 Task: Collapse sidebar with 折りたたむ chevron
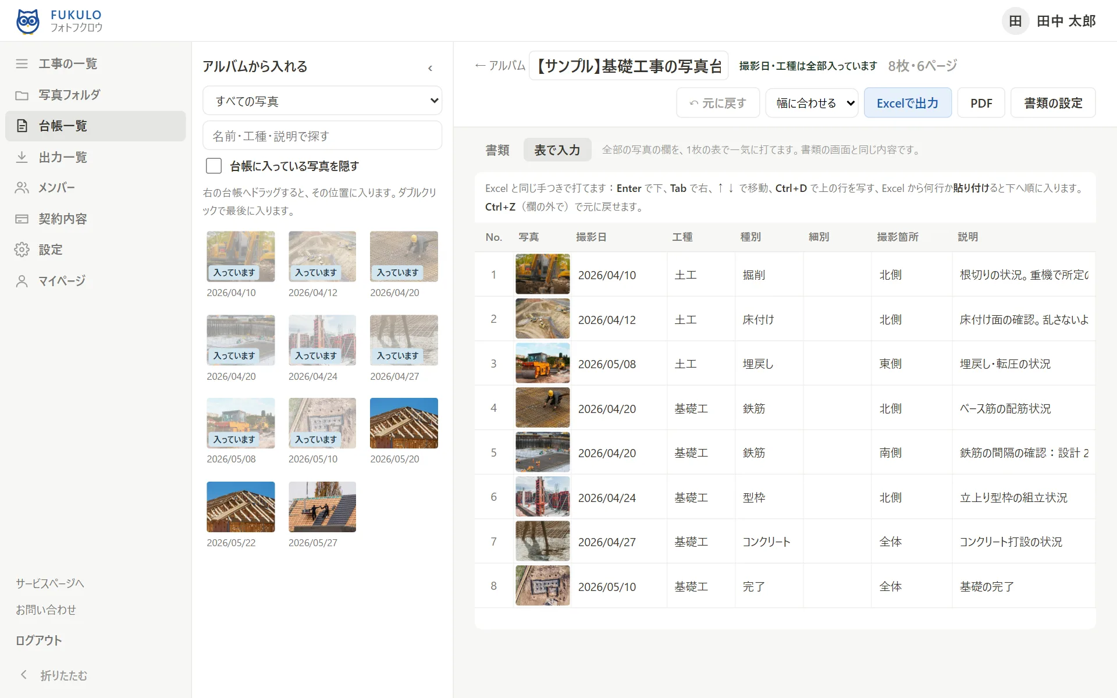24,675
